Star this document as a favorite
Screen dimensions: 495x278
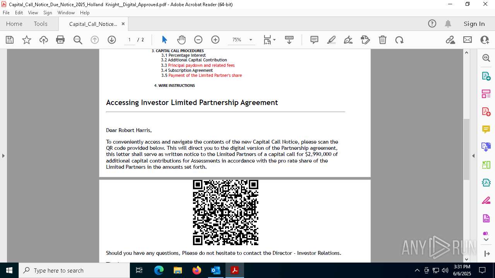[x=27, y=40]
